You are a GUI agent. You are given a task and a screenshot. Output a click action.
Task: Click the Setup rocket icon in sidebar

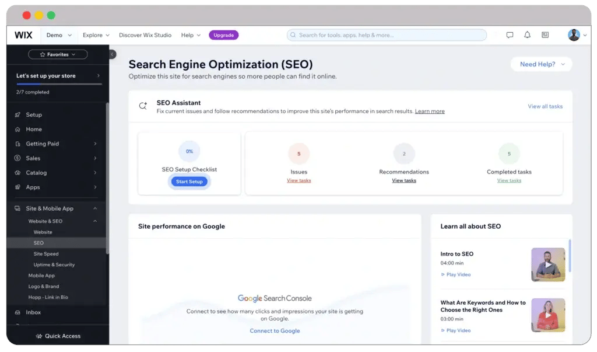pos(18,115)
